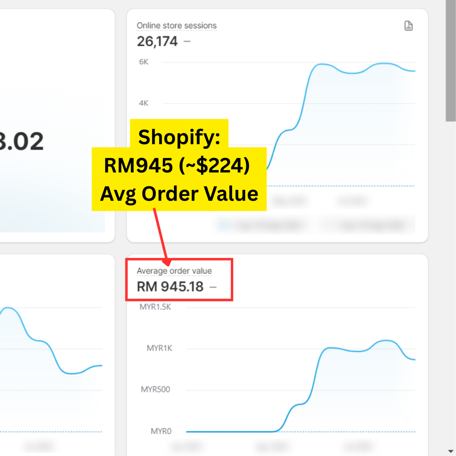Click the MYR1.5K axis label

tap(155, 307)
